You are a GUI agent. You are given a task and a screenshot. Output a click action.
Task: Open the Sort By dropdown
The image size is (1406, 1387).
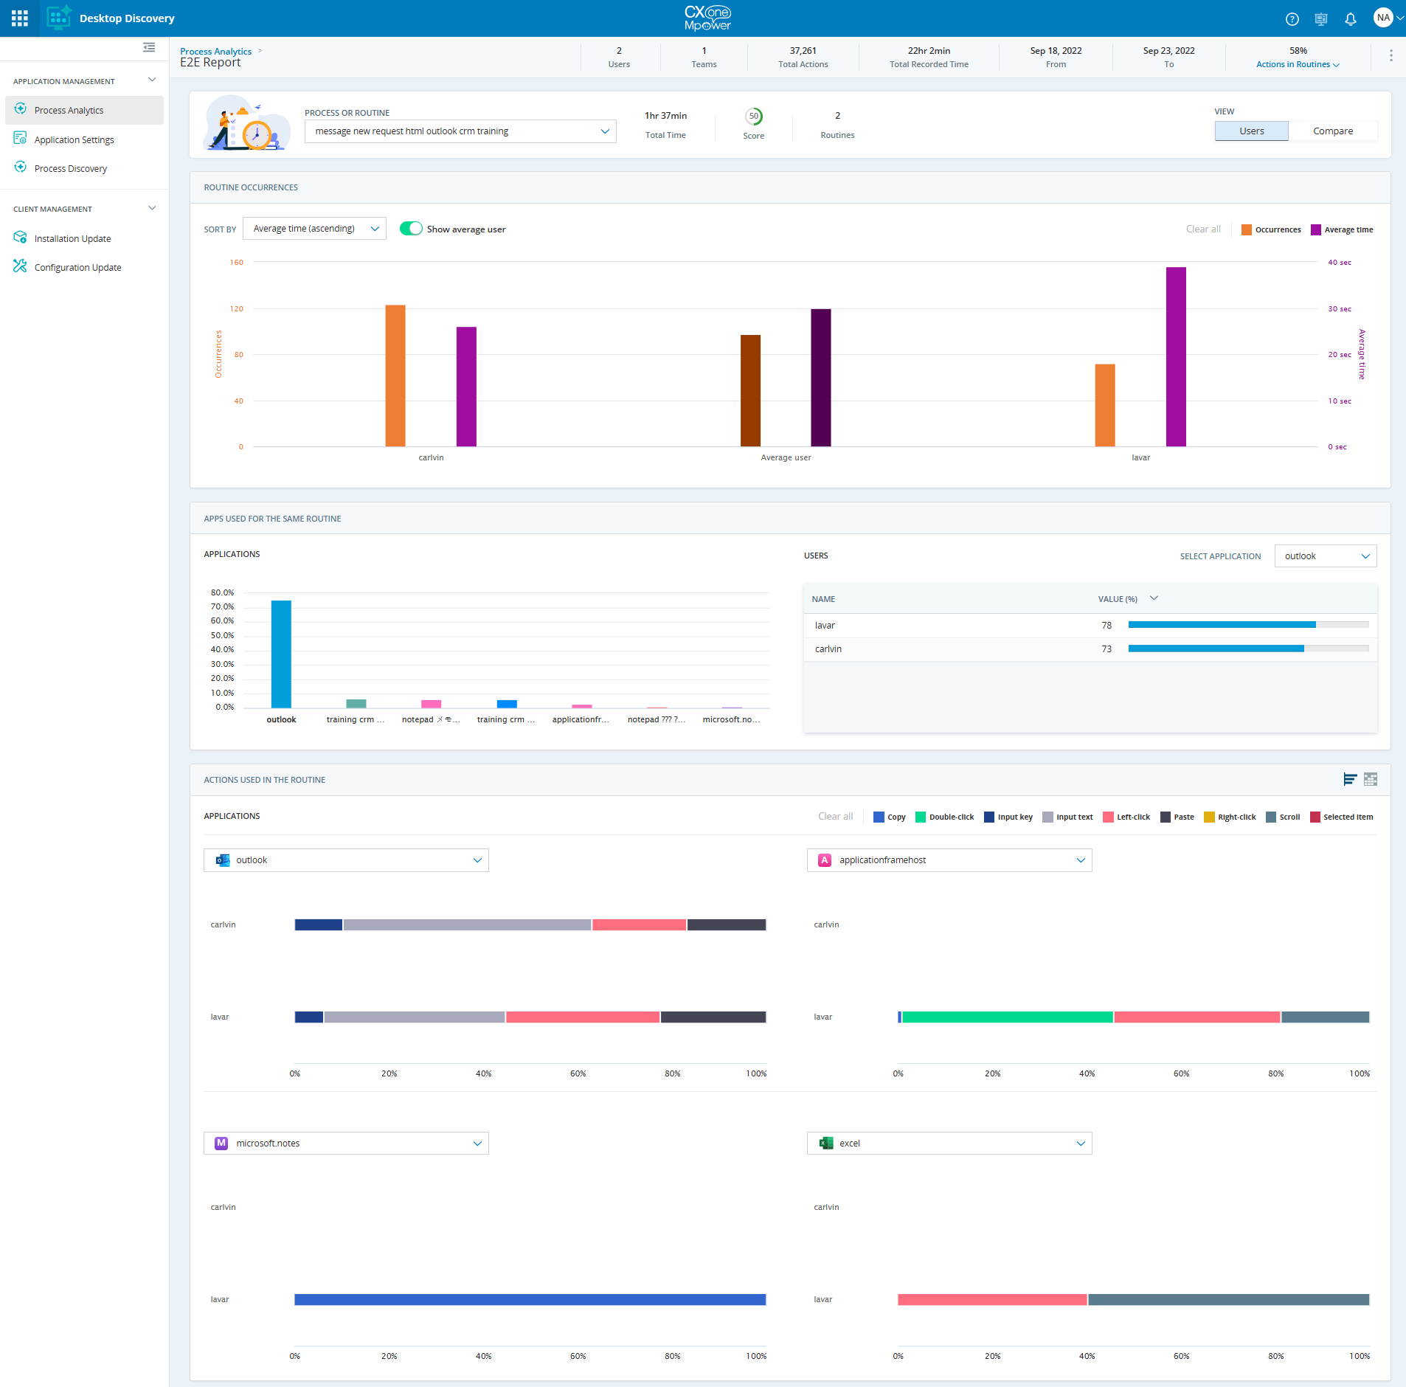(x=314, y=229)
